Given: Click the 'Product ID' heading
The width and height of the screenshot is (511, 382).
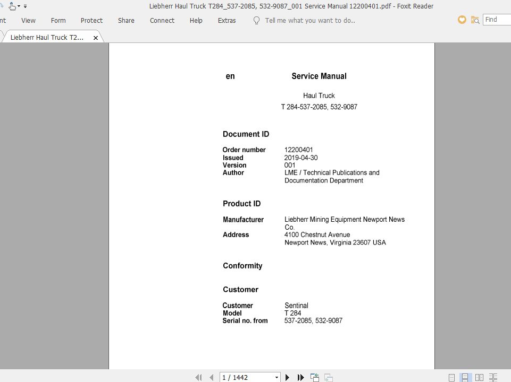Looking at the screenshot, I should pyautogui.click(x=242, y=204).
